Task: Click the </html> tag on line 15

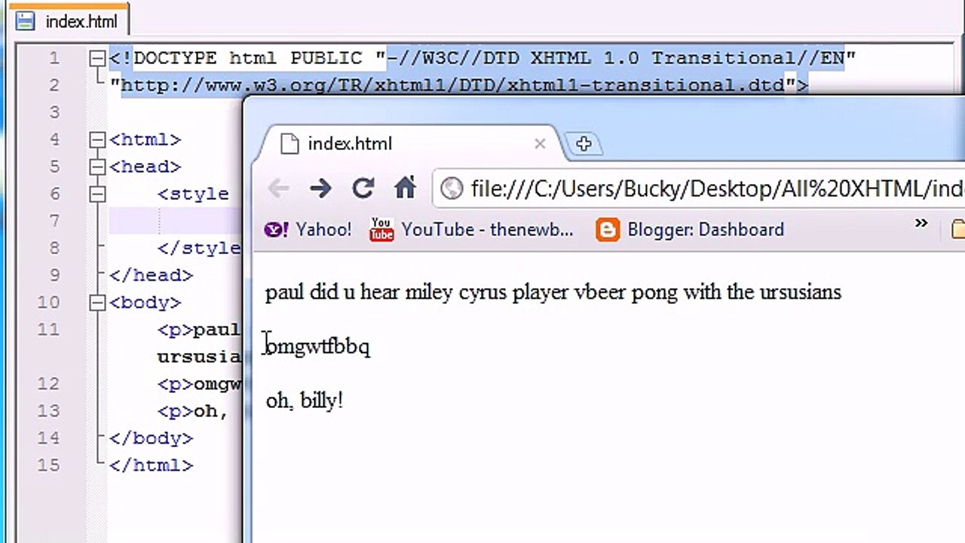Action: 151,465
